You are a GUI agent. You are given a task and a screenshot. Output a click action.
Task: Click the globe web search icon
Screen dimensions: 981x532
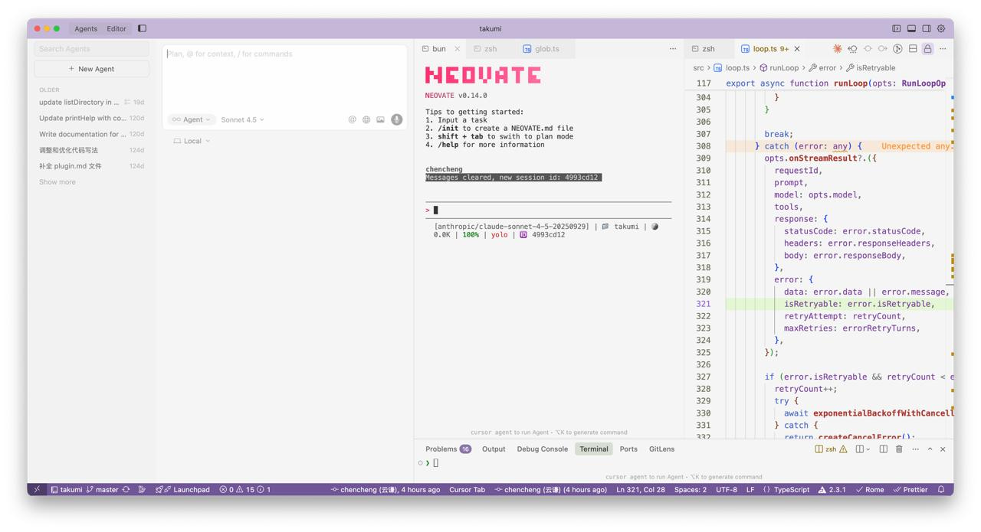coord(366,119)
